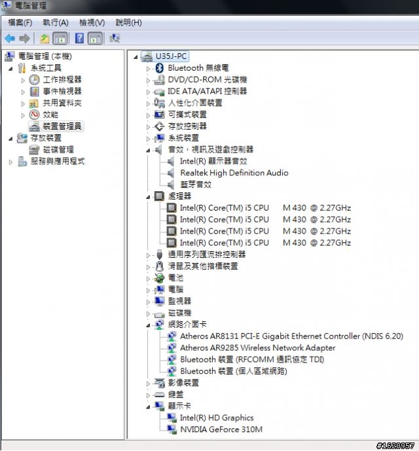Open the 說明(H) menu
The height and width of the screenshot is (451, 419).
pyautogui.click(x=128, y=22)
